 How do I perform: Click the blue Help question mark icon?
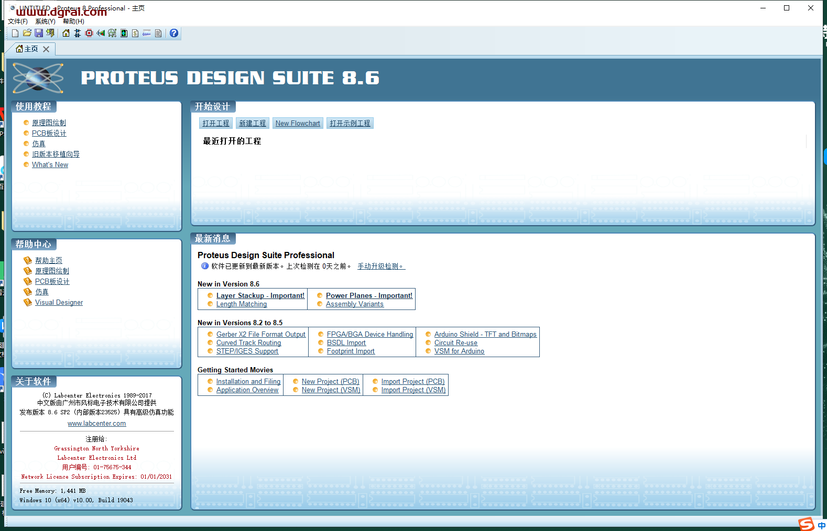(x=174, y=34)
